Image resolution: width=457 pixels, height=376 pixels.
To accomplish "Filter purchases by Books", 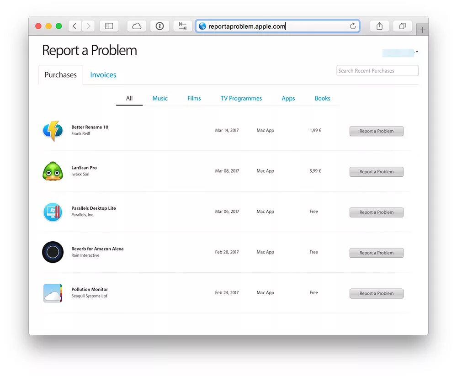I will (322, 99).
